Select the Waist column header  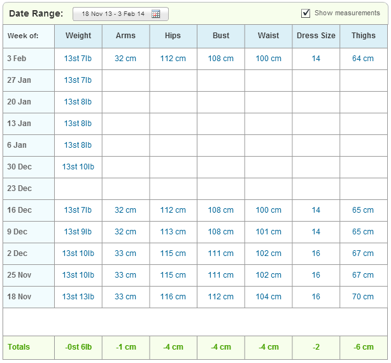(268, 36)
